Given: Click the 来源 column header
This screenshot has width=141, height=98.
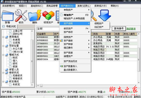Looking at the screenshot, I should (x=119, y=34).
